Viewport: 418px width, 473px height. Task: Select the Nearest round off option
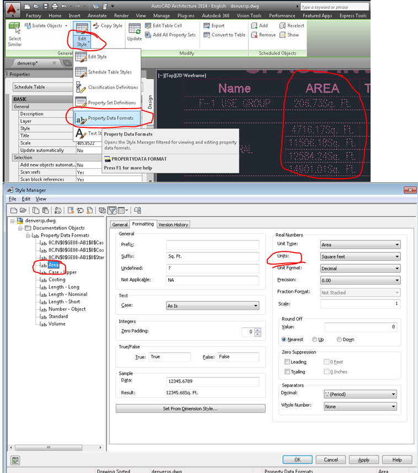pos(283,340)
